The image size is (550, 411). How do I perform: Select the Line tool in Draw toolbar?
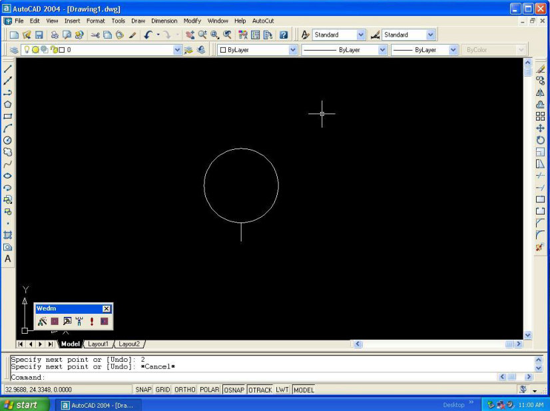pyautogui.click(x=8, y=69)
